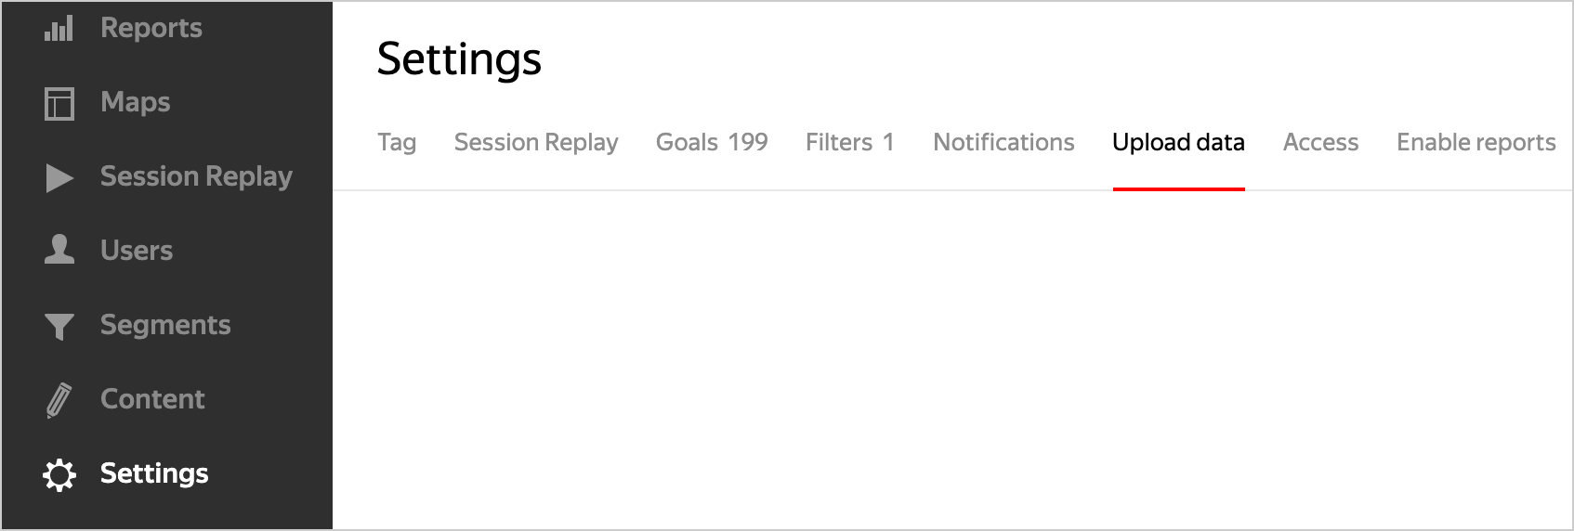Go to Maps sidebar item
The width and height of the screenshot is (1574, 531).
[x=136, y=102]
